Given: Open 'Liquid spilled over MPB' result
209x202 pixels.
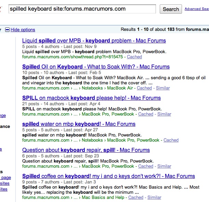Looking at the screenshot, I should tap(94, 40).
